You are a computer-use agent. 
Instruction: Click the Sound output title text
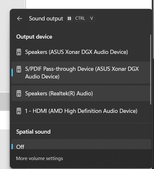[x=46, y=18]
